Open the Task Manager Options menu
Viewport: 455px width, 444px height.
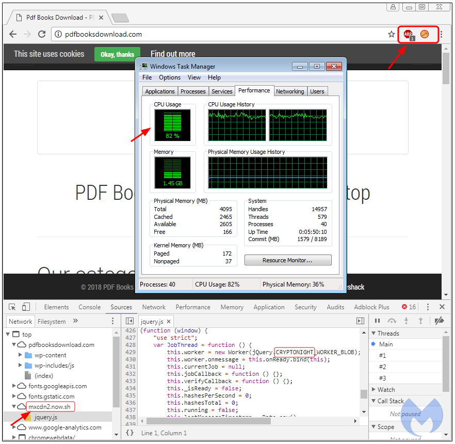pos(170,77)
